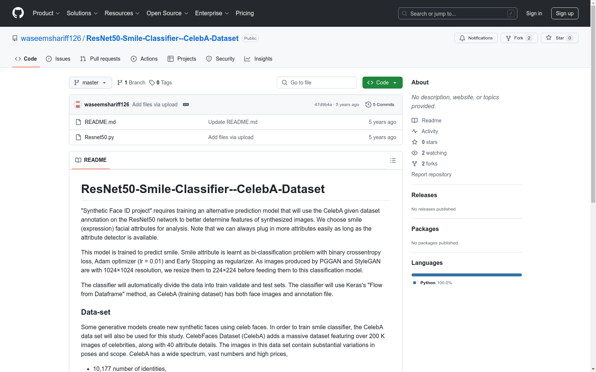Open the Releases heading link
596x372 pixels.
[x=424, y=195]
